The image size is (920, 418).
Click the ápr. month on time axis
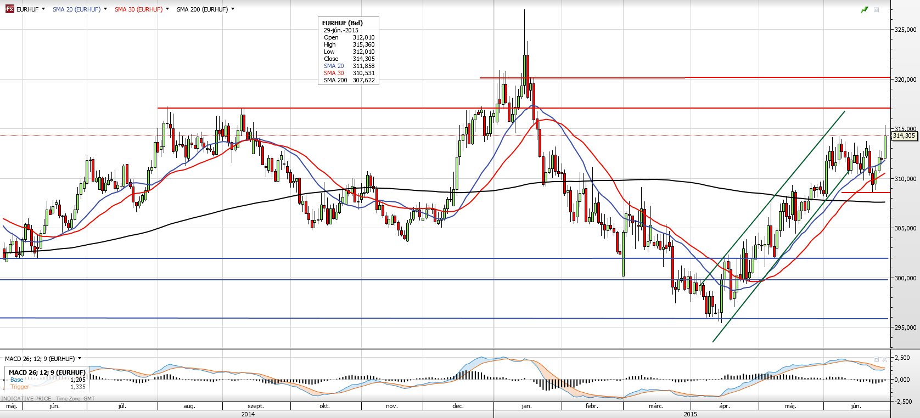click(x=725, y=406)
